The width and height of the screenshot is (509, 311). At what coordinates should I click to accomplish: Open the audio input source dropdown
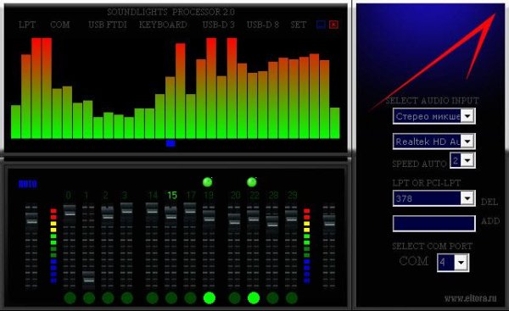(467, 116)
